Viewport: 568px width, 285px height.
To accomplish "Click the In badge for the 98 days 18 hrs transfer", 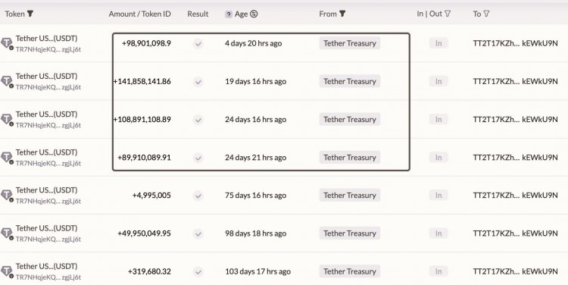I will [438, 233].
